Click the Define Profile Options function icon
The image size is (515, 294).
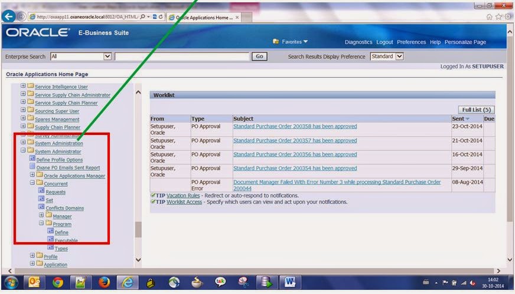tap(32, 158)
